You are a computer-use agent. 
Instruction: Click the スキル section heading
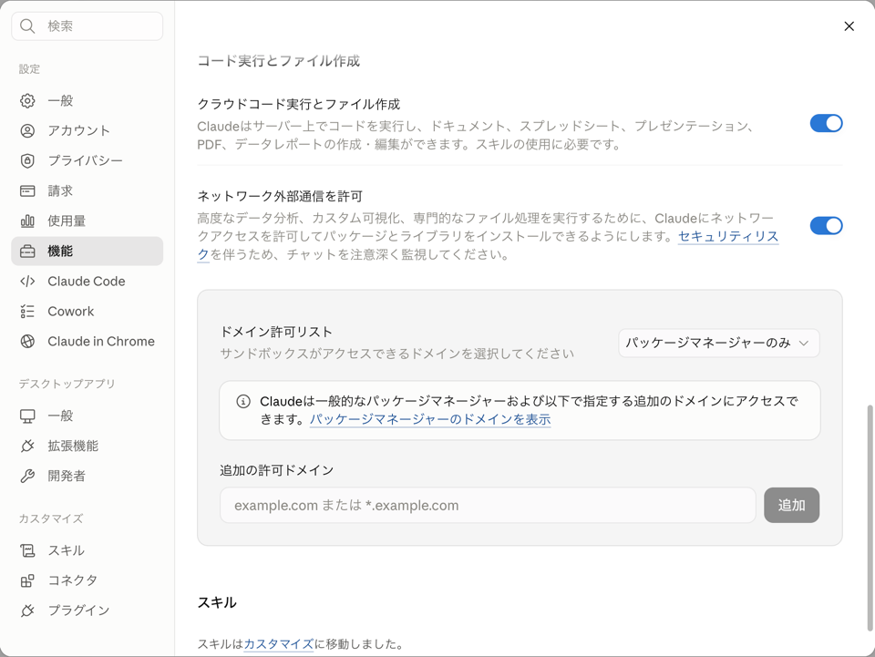pos(217,603)
